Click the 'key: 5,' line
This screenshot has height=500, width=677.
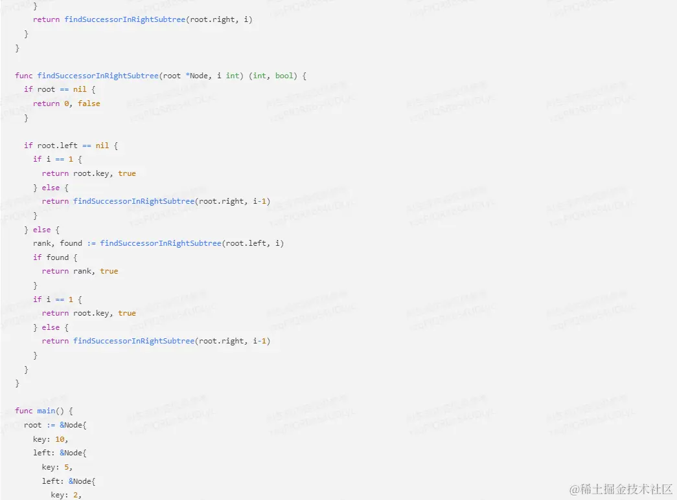tap(58, 467)
